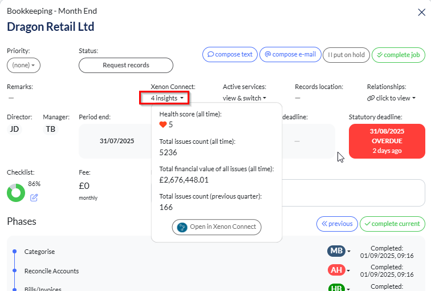Click the checklist edit pencil icon
This screenshot has height=291, width=431.
[x=34, y=197]
